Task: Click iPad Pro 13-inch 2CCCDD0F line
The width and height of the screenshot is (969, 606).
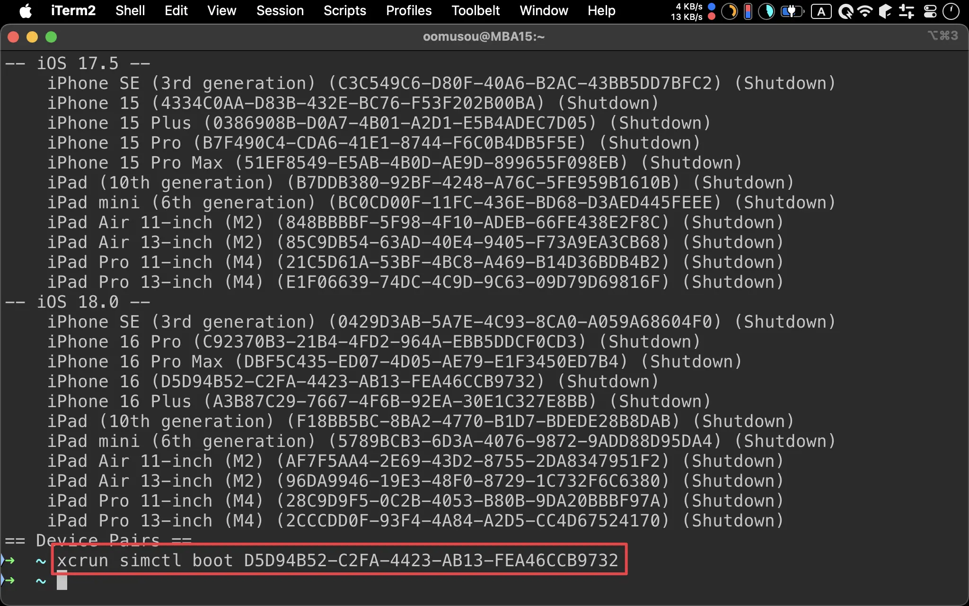Action: point(415,521)
